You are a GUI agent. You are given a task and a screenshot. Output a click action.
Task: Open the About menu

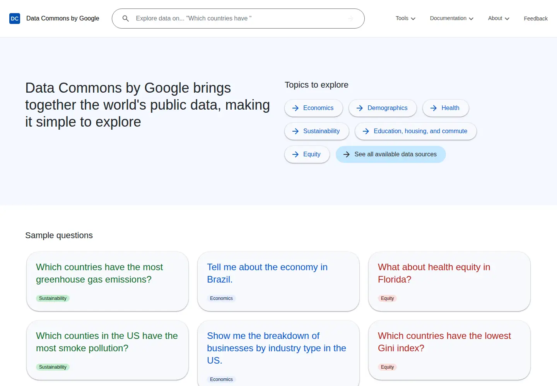point(499,18)
